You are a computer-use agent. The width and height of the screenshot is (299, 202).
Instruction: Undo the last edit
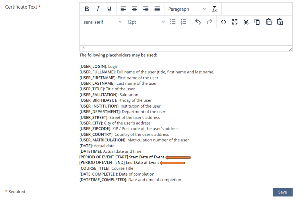[198, 22]
